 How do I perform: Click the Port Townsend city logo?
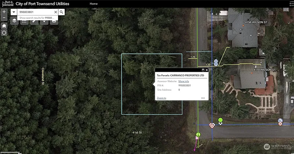click(7, 4)
